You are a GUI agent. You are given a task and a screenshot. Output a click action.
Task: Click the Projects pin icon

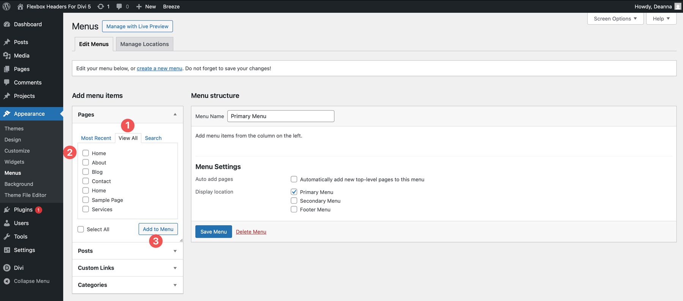(x=7, y=96)
